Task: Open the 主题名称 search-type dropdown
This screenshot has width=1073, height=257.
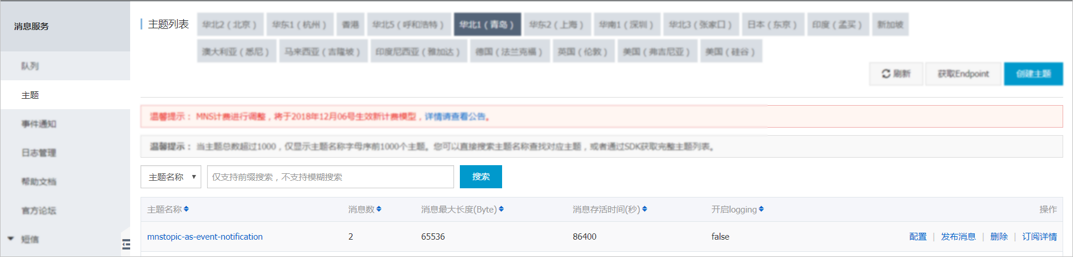Action: click(171, 177)
